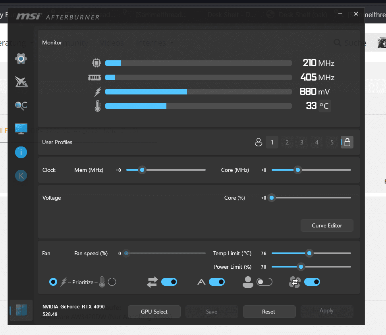Click the Apply button
The width and height of the screenshot is (386, 335).
[327, 312]
